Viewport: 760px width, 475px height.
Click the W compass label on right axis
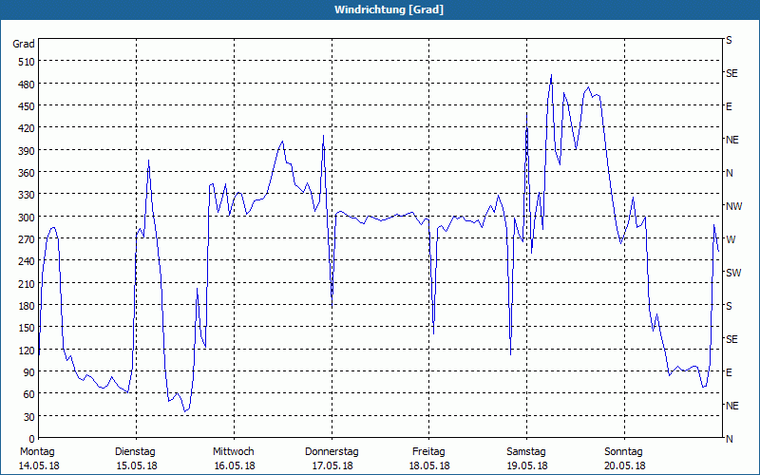[x=731, y=239]
